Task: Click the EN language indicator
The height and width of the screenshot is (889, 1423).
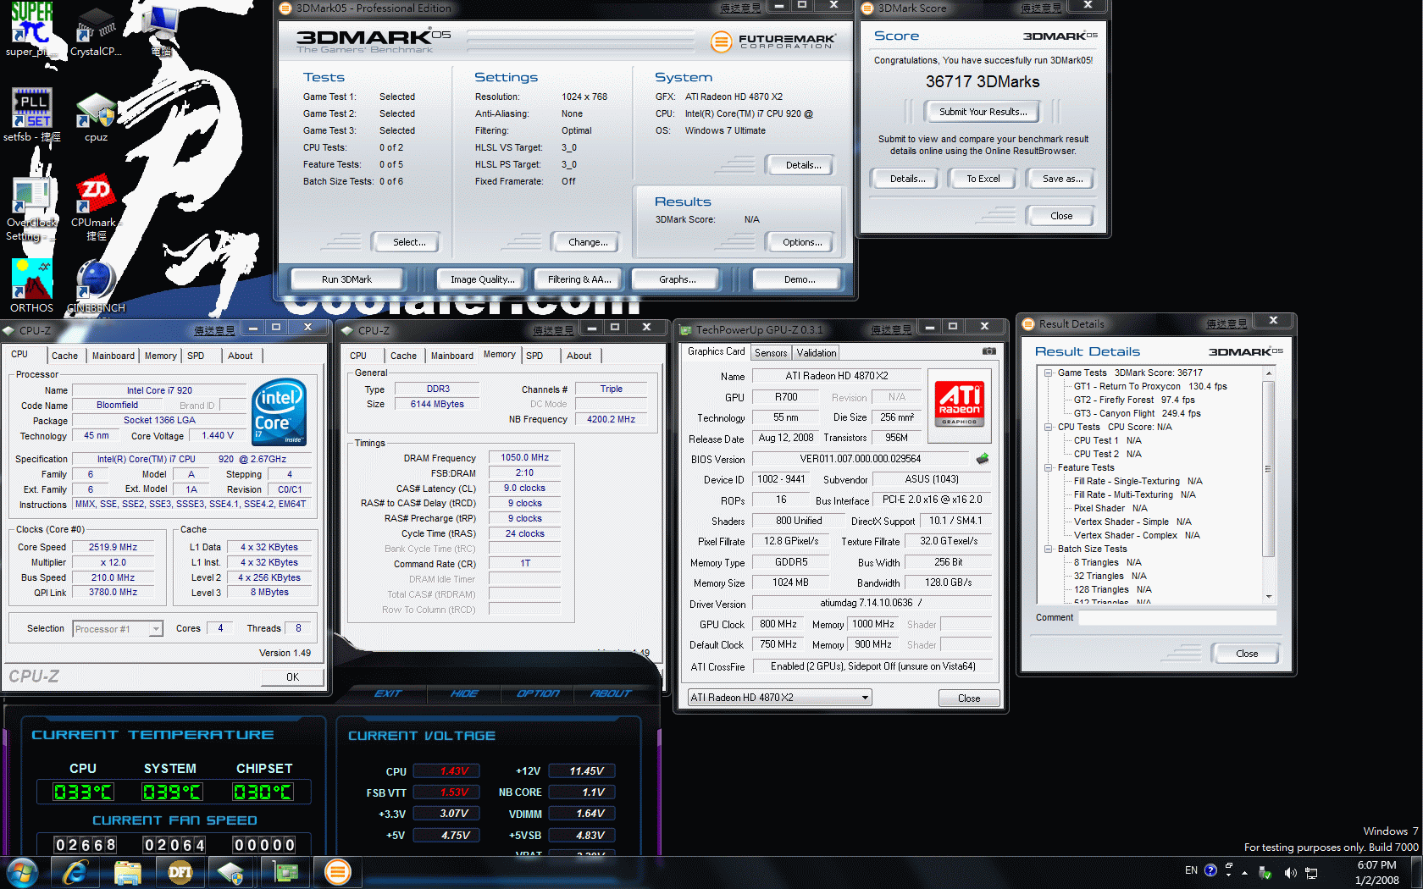Action: [x=1191, y=870]
